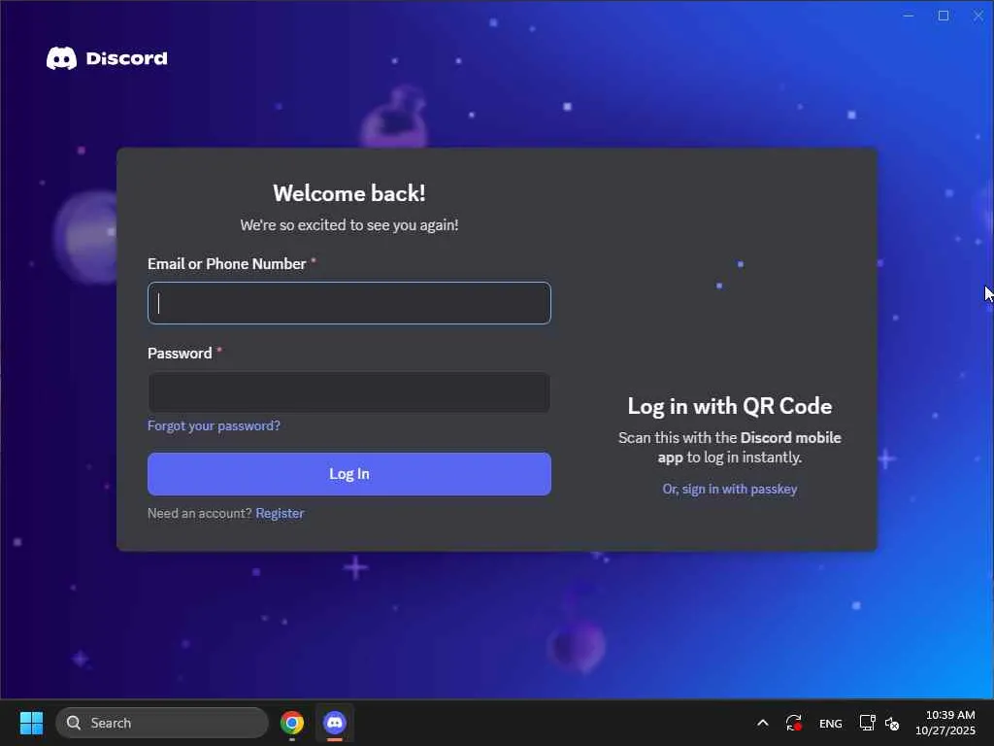The width and height of the screenshot is (994, 746).
Task: Open the network display tray icon
Action: tap(867, 723)
